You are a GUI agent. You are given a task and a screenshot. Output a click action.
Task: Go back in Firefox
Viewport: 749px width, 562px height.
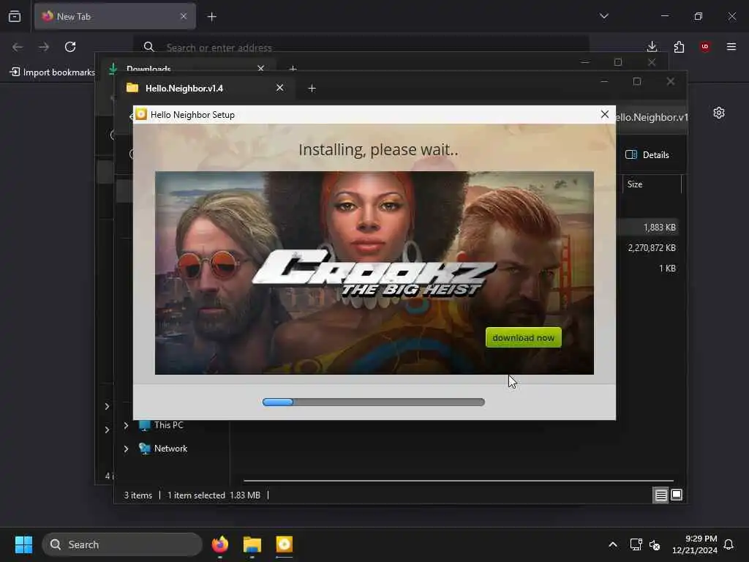18,47
